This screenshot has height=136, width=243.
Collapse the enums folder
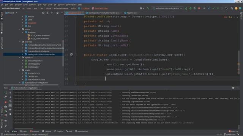click(x=20, y=29)
